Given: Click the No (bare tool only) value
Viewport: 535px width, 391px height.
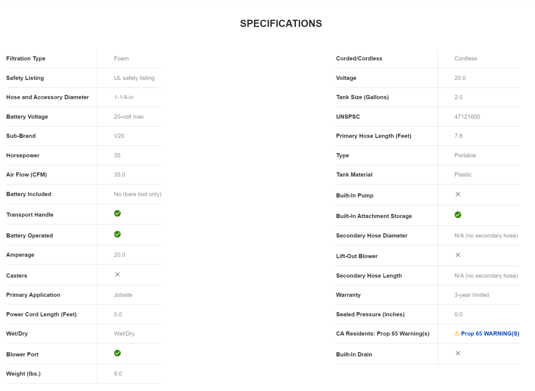Looking at the screenshot, I should click(x=137, y=194).
